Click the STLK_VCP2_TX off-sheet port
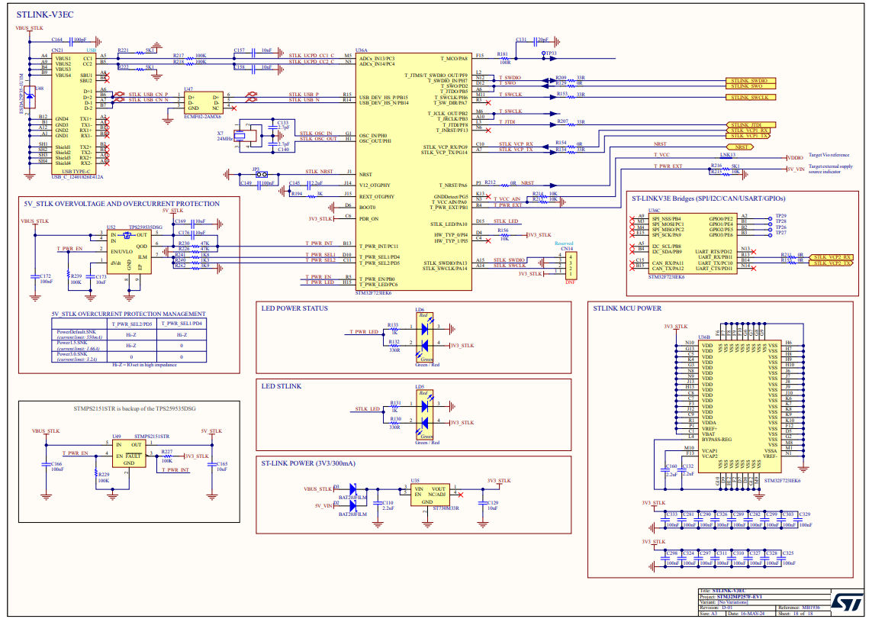This screenshot has width=872, height=619. coord(831,263)
